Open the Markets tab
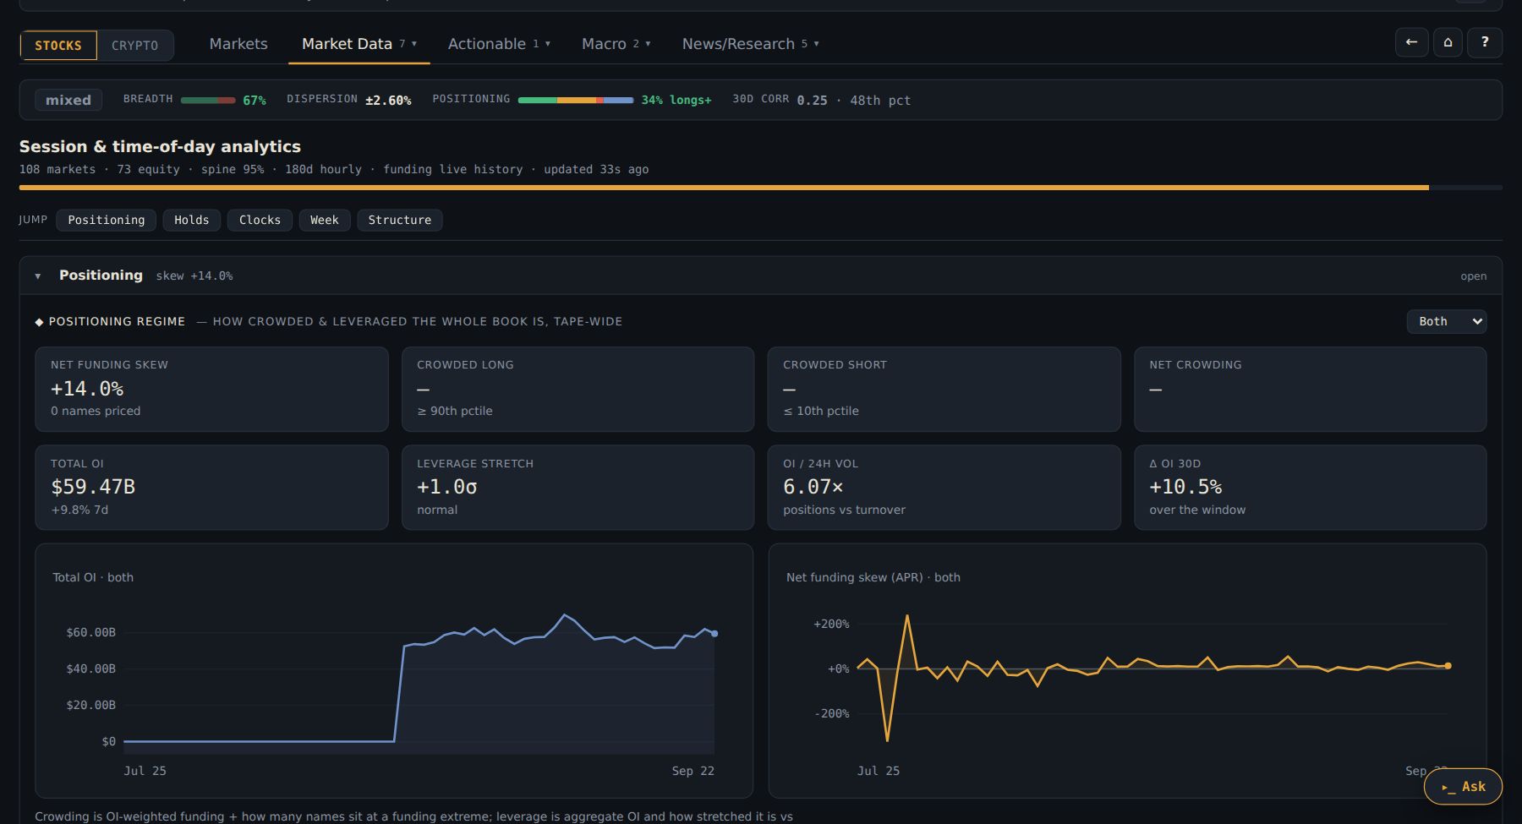This screenshot has height=824, width=1522. (238, 44)
